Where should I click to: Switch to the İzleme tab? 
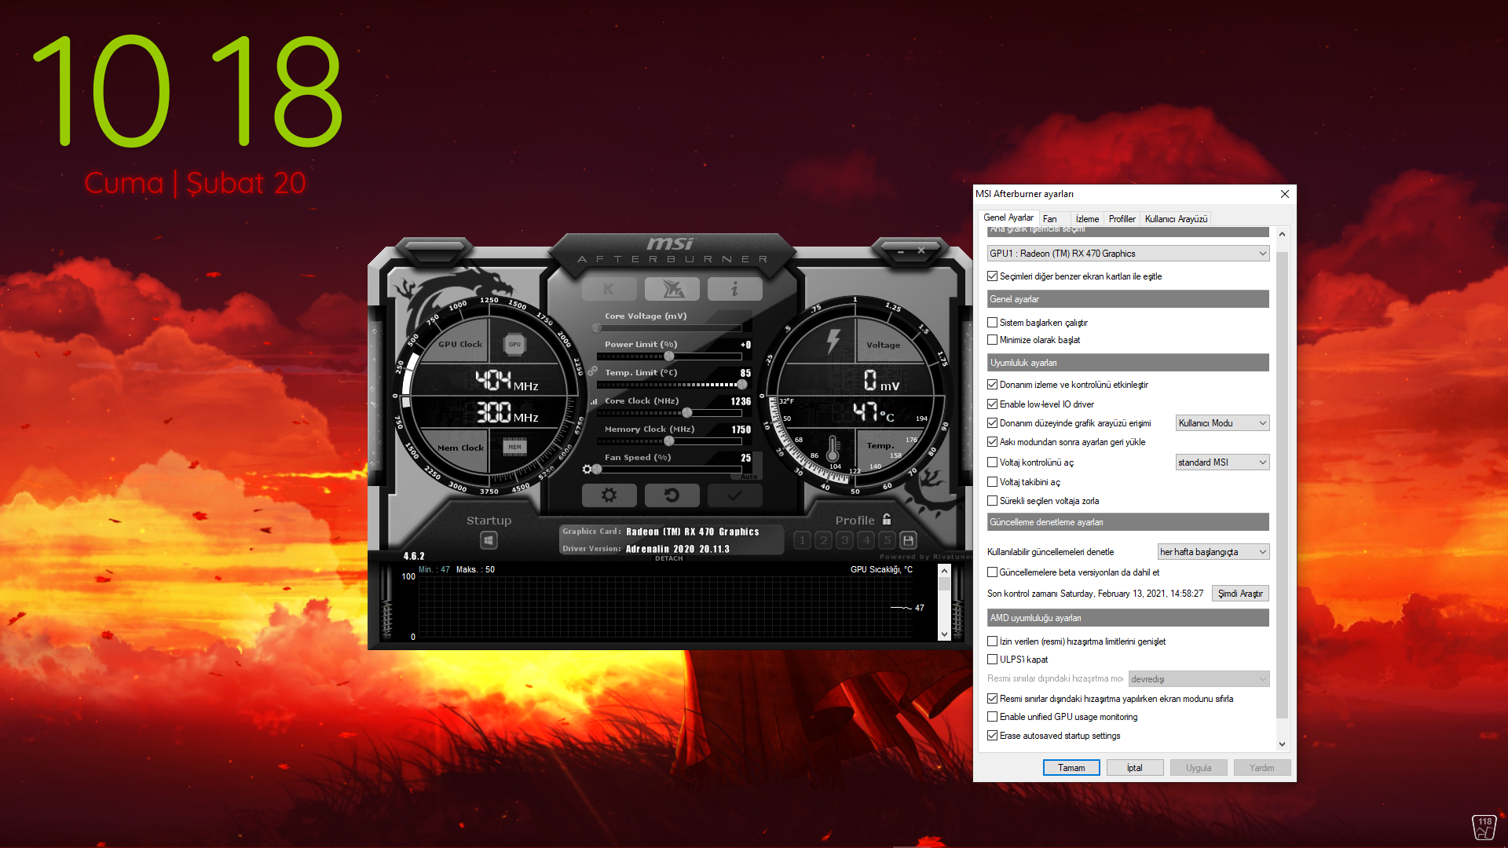point(1087,219)
